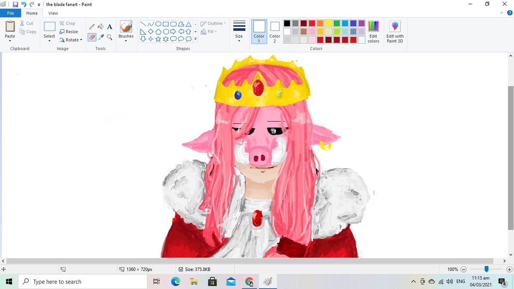Pick the Five-point star shape
This screenshot has height=289, width=514.
[158, 39]
